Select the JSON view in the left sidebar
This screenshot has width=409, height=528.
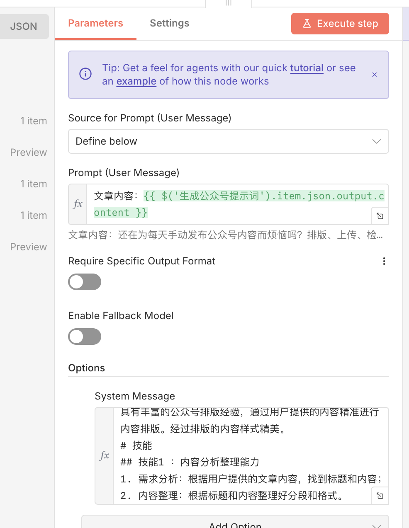pyautogui.click(x=24, y=26)
